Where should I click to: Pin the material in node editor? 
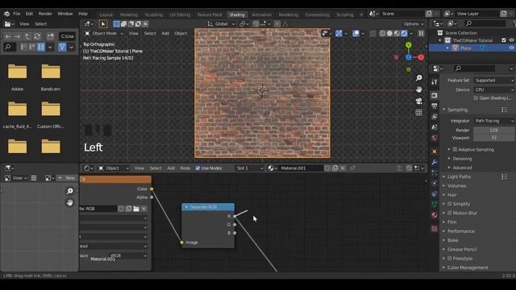click(x=352, y=168)
